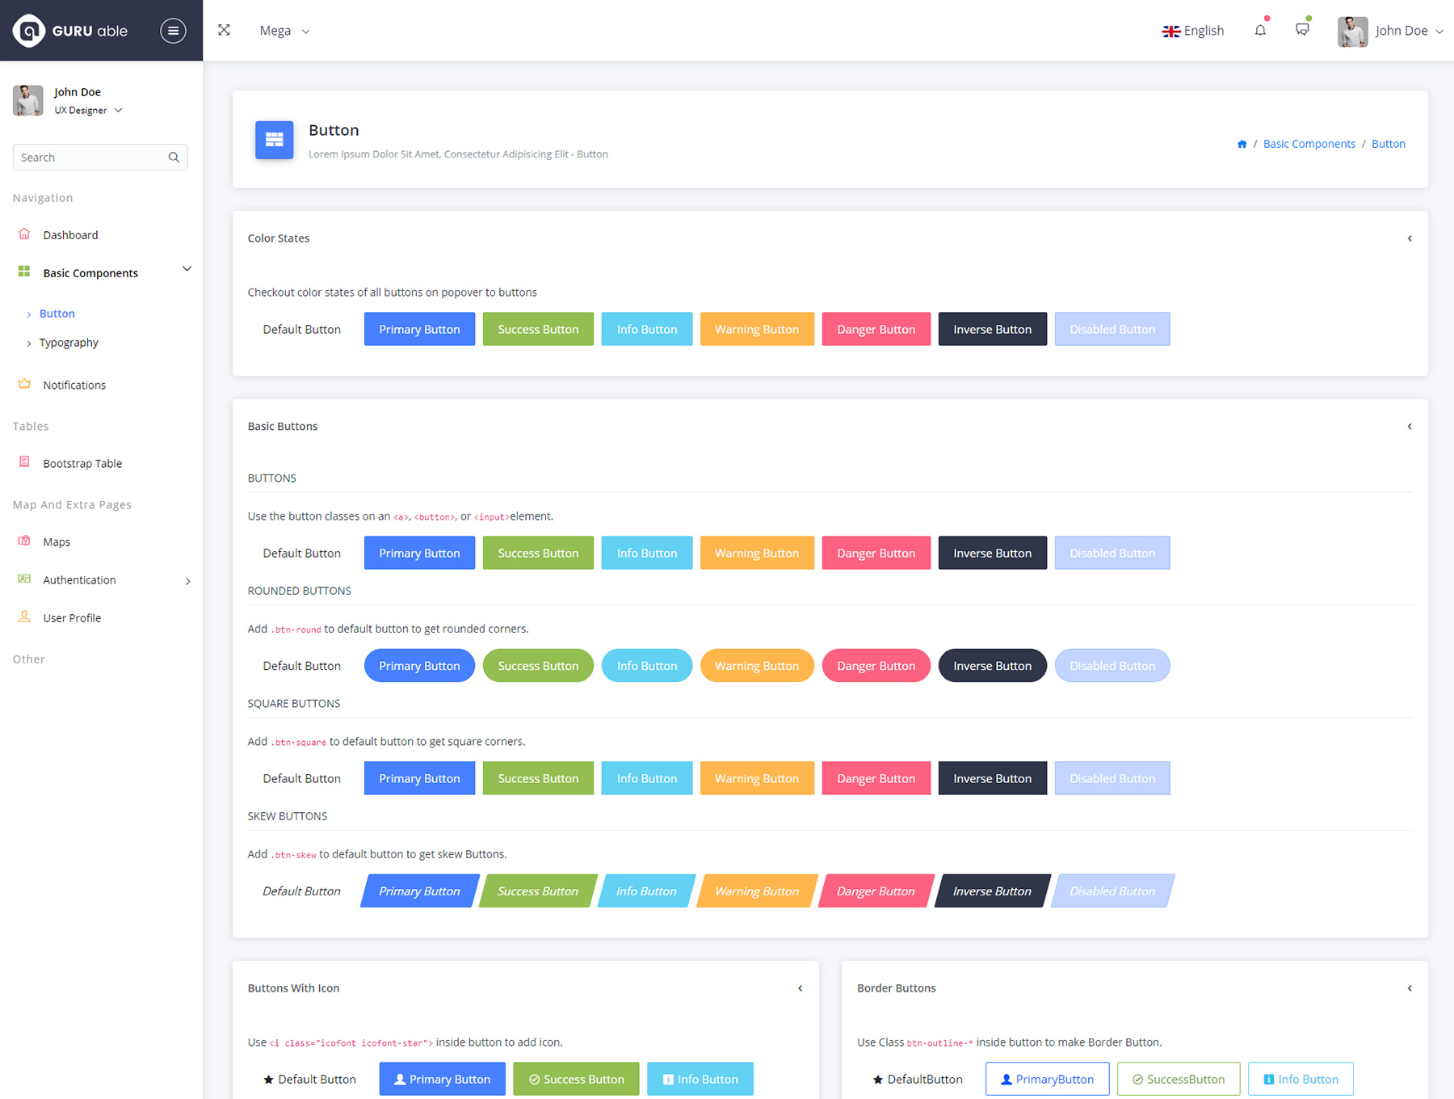The height and width of the screenshot is (1099, 1454).
Task: Click the fullscreen expand icon
Action: [x=224, y=30]
